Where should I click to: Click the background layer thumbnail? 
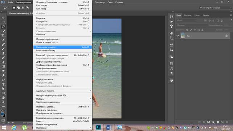183,36
